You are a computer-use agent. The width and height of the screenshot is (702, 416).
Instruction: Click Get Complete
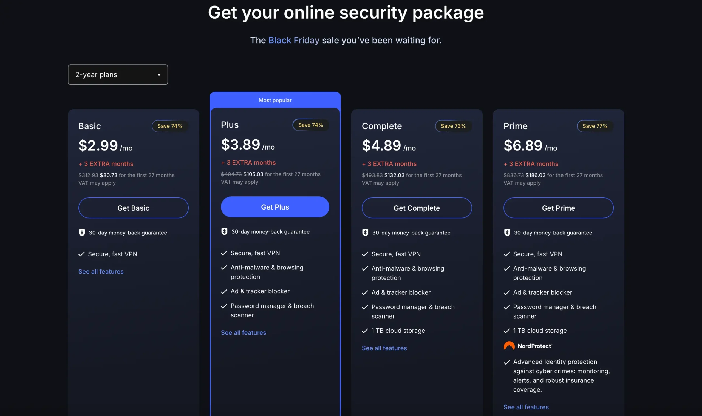click(x=417, y=208)
